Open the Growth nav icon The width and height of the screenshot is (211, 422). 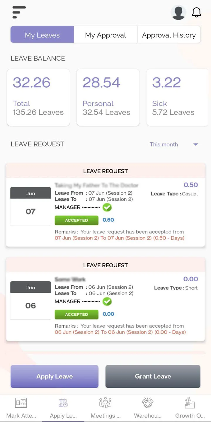pos(190,403)
